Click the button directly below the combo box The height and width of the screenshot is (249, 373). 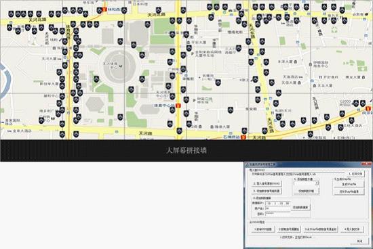pos(306,191)
